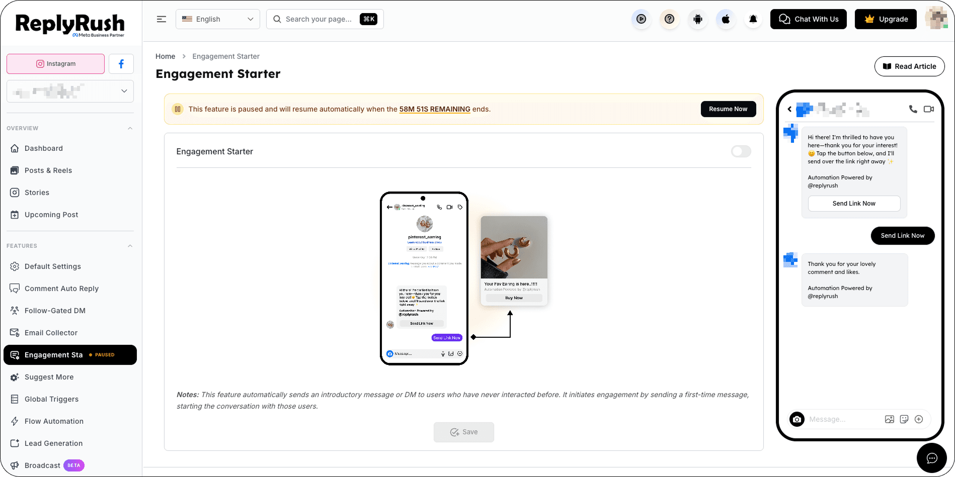Click the Resume Now button

coord(728,109)
